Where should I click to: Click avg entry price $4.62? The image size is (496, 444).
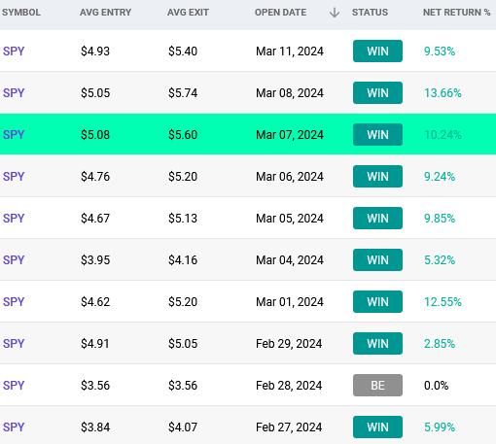[95, 302]
